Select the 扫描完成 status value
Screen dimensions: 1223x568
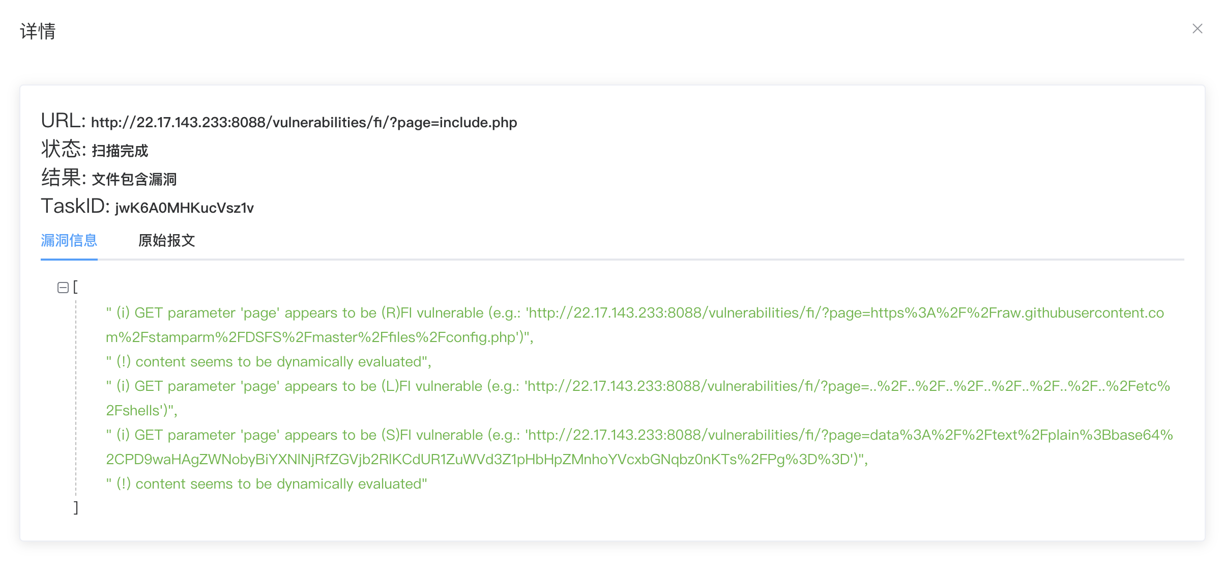pos(120,151)
